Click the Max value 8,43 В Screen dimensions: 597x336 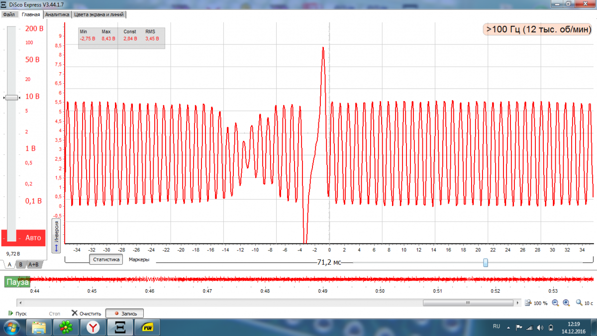tap(108, 38)
